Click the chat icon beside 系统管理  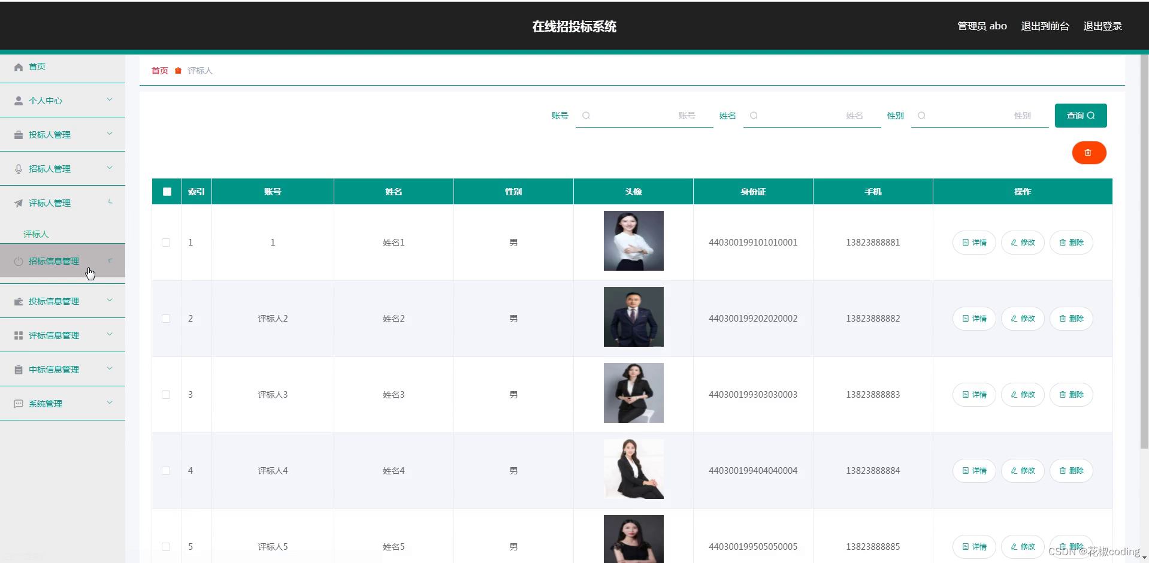pos(19,404)
